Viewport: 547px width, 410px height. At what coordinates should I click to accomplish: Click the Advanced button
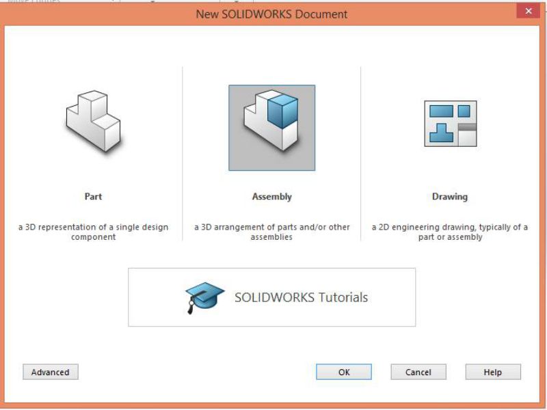tap(51, 372)
